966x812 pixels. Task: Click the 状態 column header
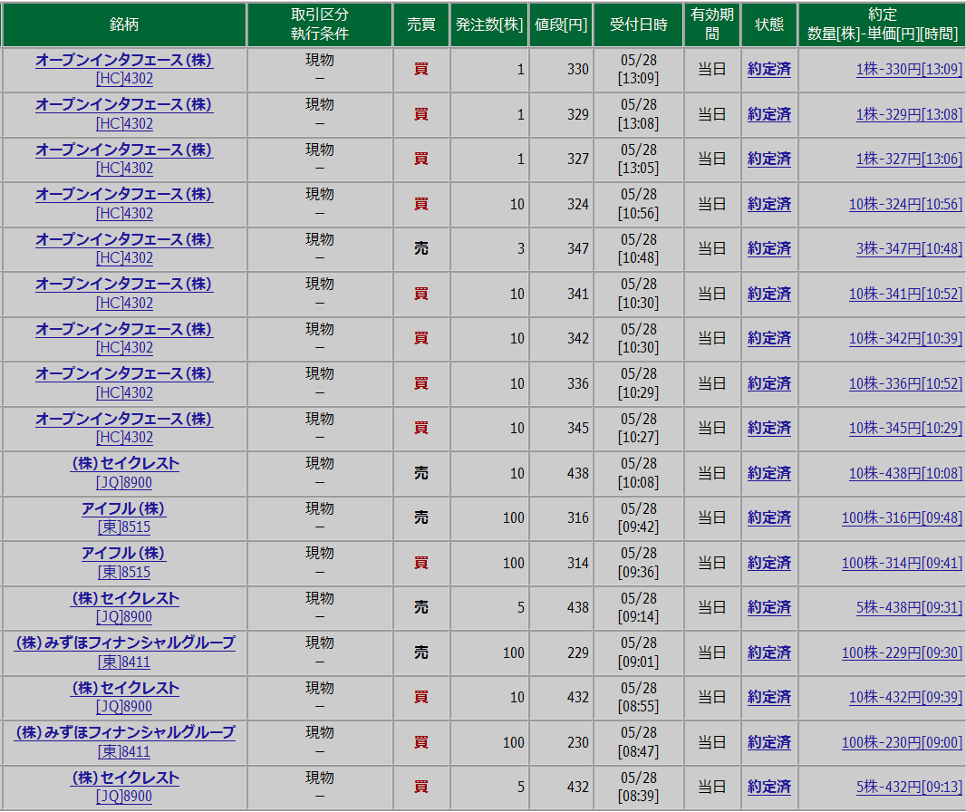point(768,24)
